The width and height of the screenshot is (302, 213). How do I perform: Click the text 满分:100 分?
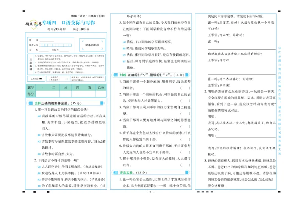click(81, 29)
